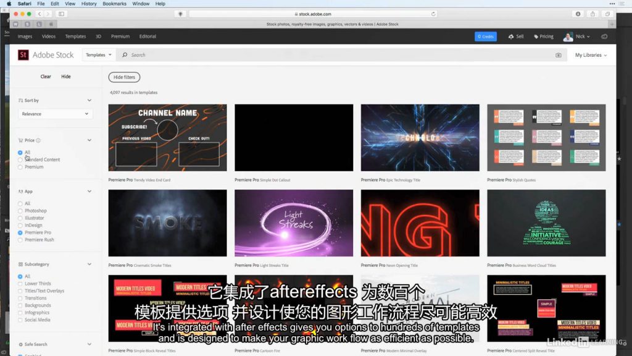Open the Templates search category dropdown

click(99, 55)
